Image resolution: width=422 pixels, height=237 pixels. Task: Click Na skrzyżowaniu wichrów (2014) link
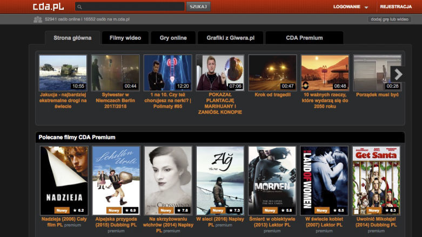[168, 225]
